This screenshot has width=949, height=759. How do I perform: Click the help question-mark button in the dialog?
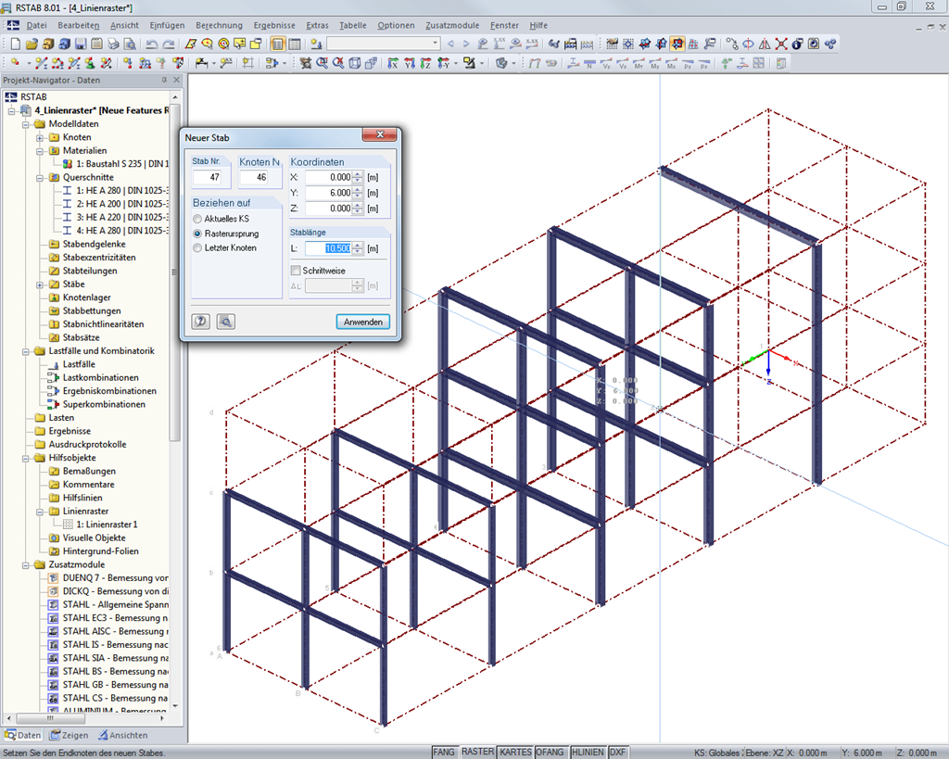[x=200, y=322]
